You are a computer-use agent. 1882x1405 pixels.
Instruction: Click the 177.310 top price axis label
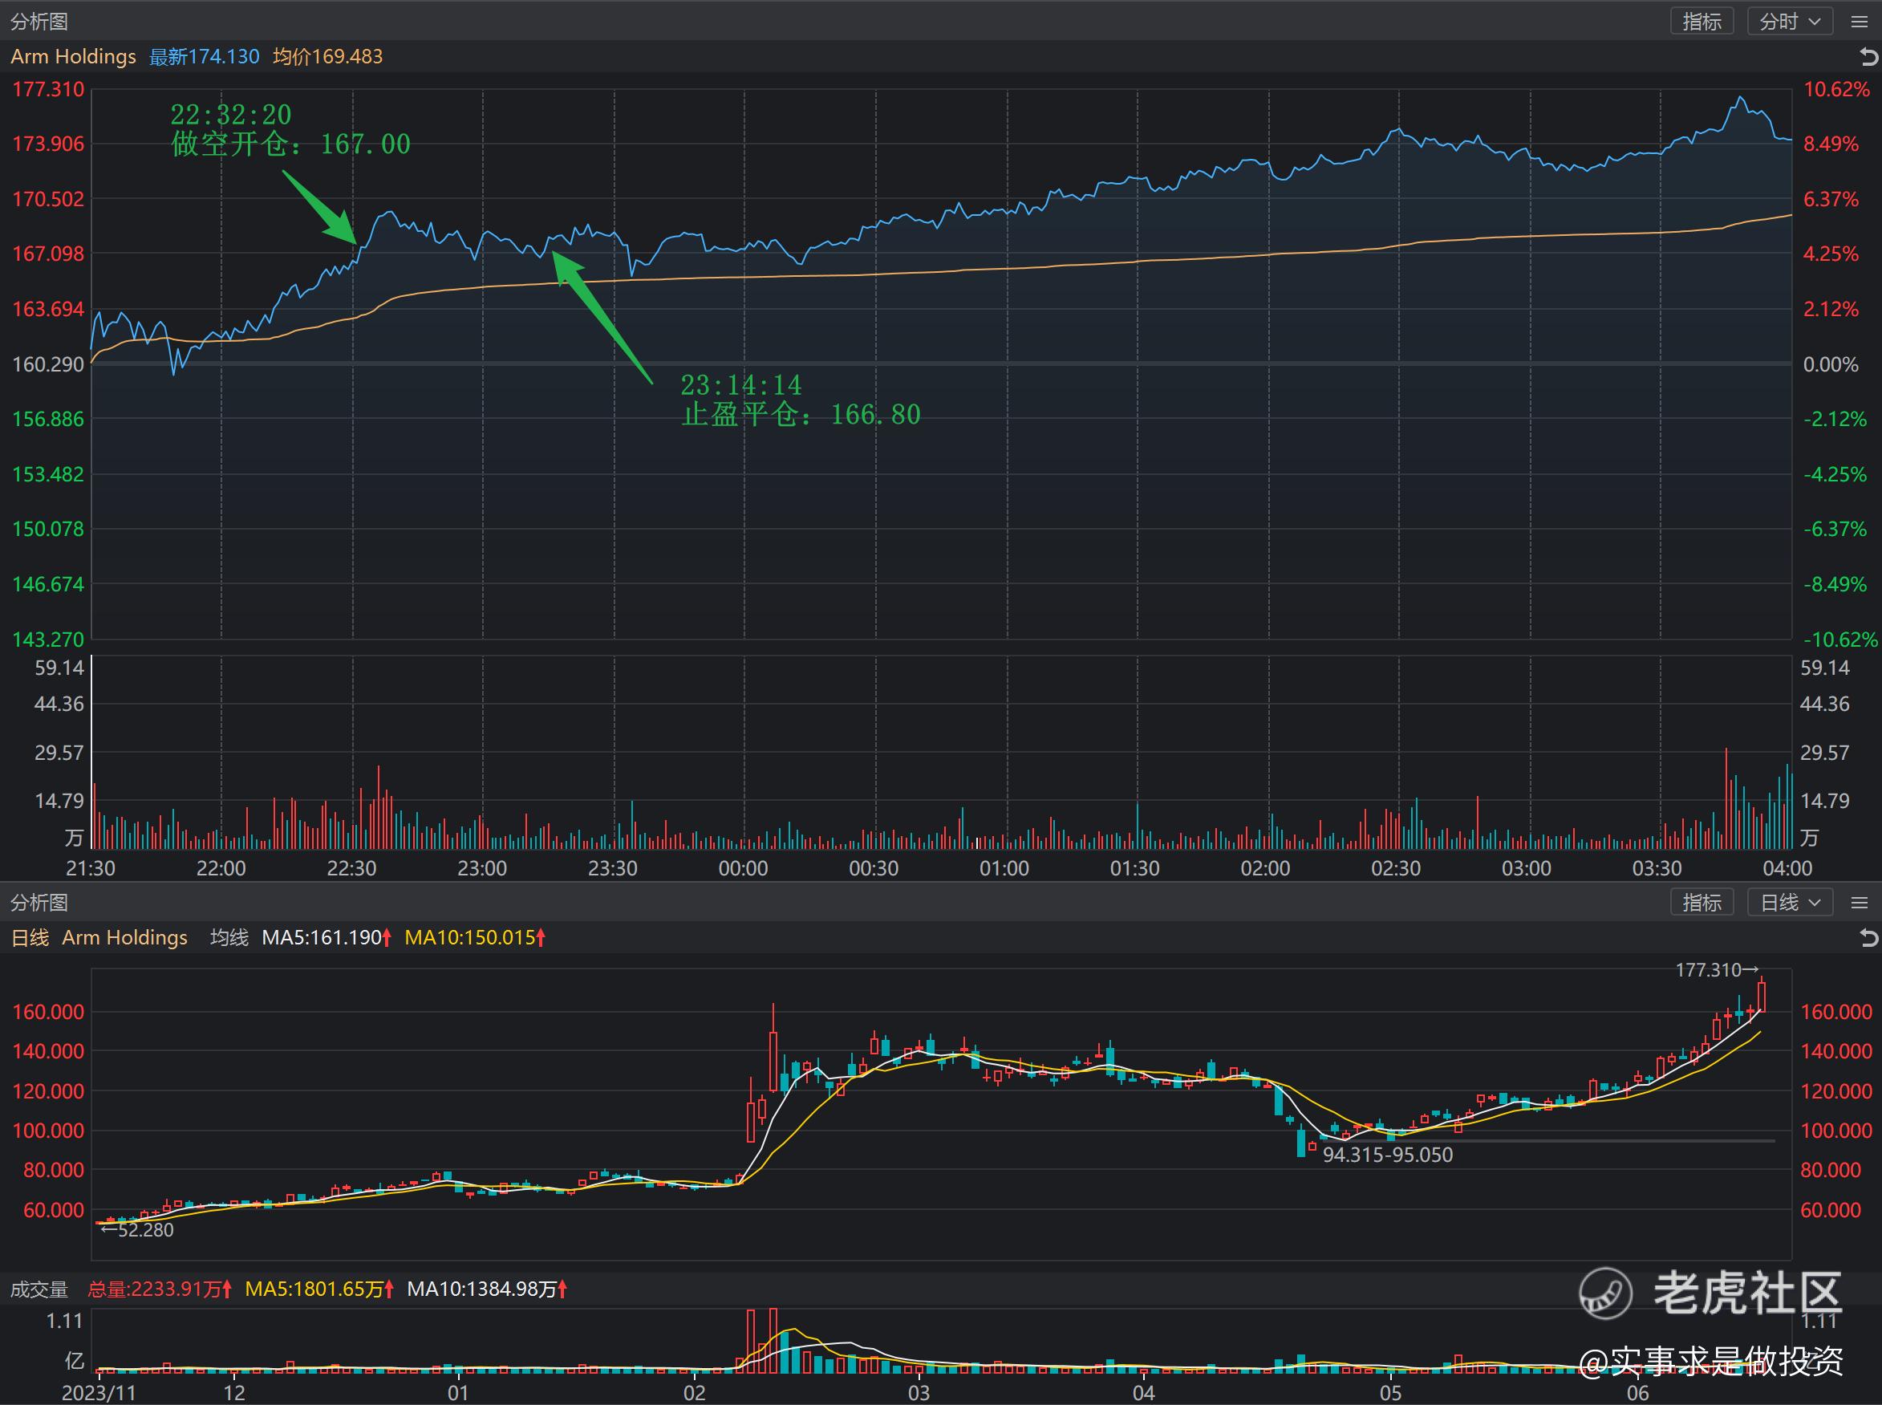coord(48,89)
